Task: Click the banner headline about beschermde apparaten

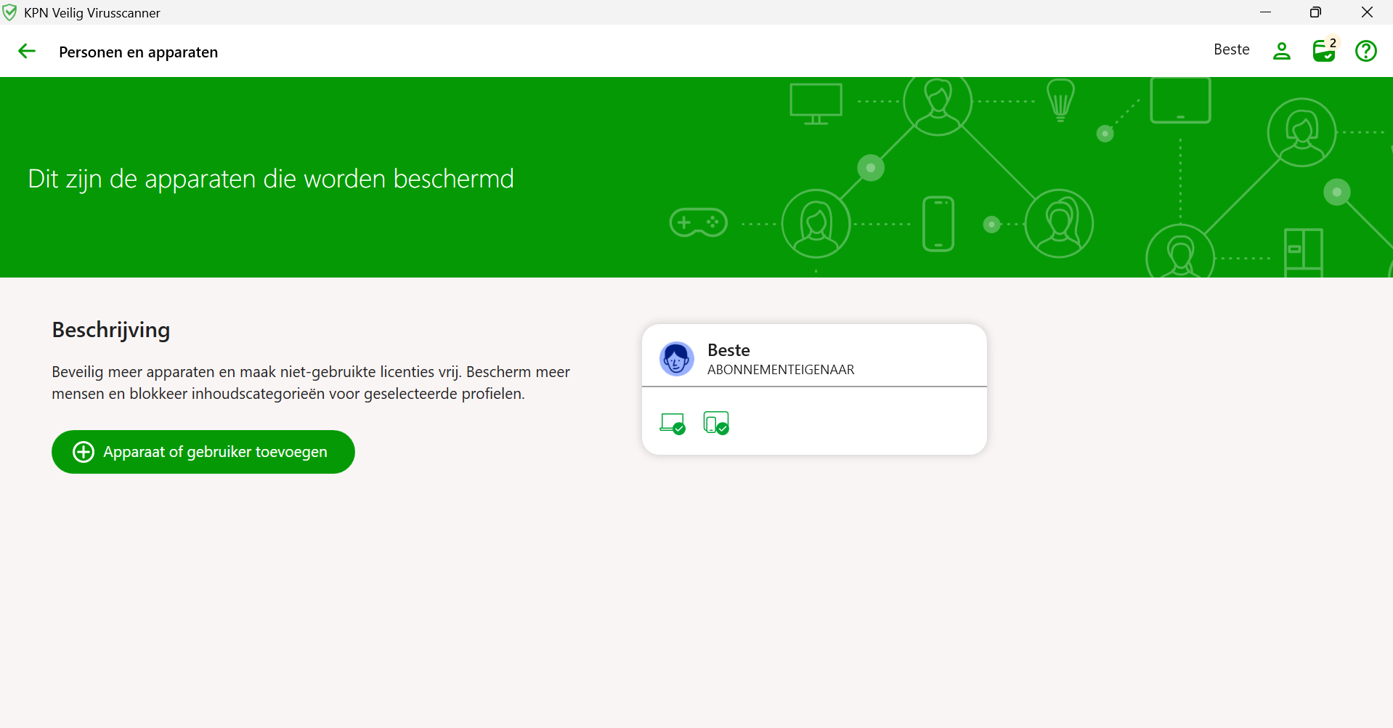Action: [271, 179]
